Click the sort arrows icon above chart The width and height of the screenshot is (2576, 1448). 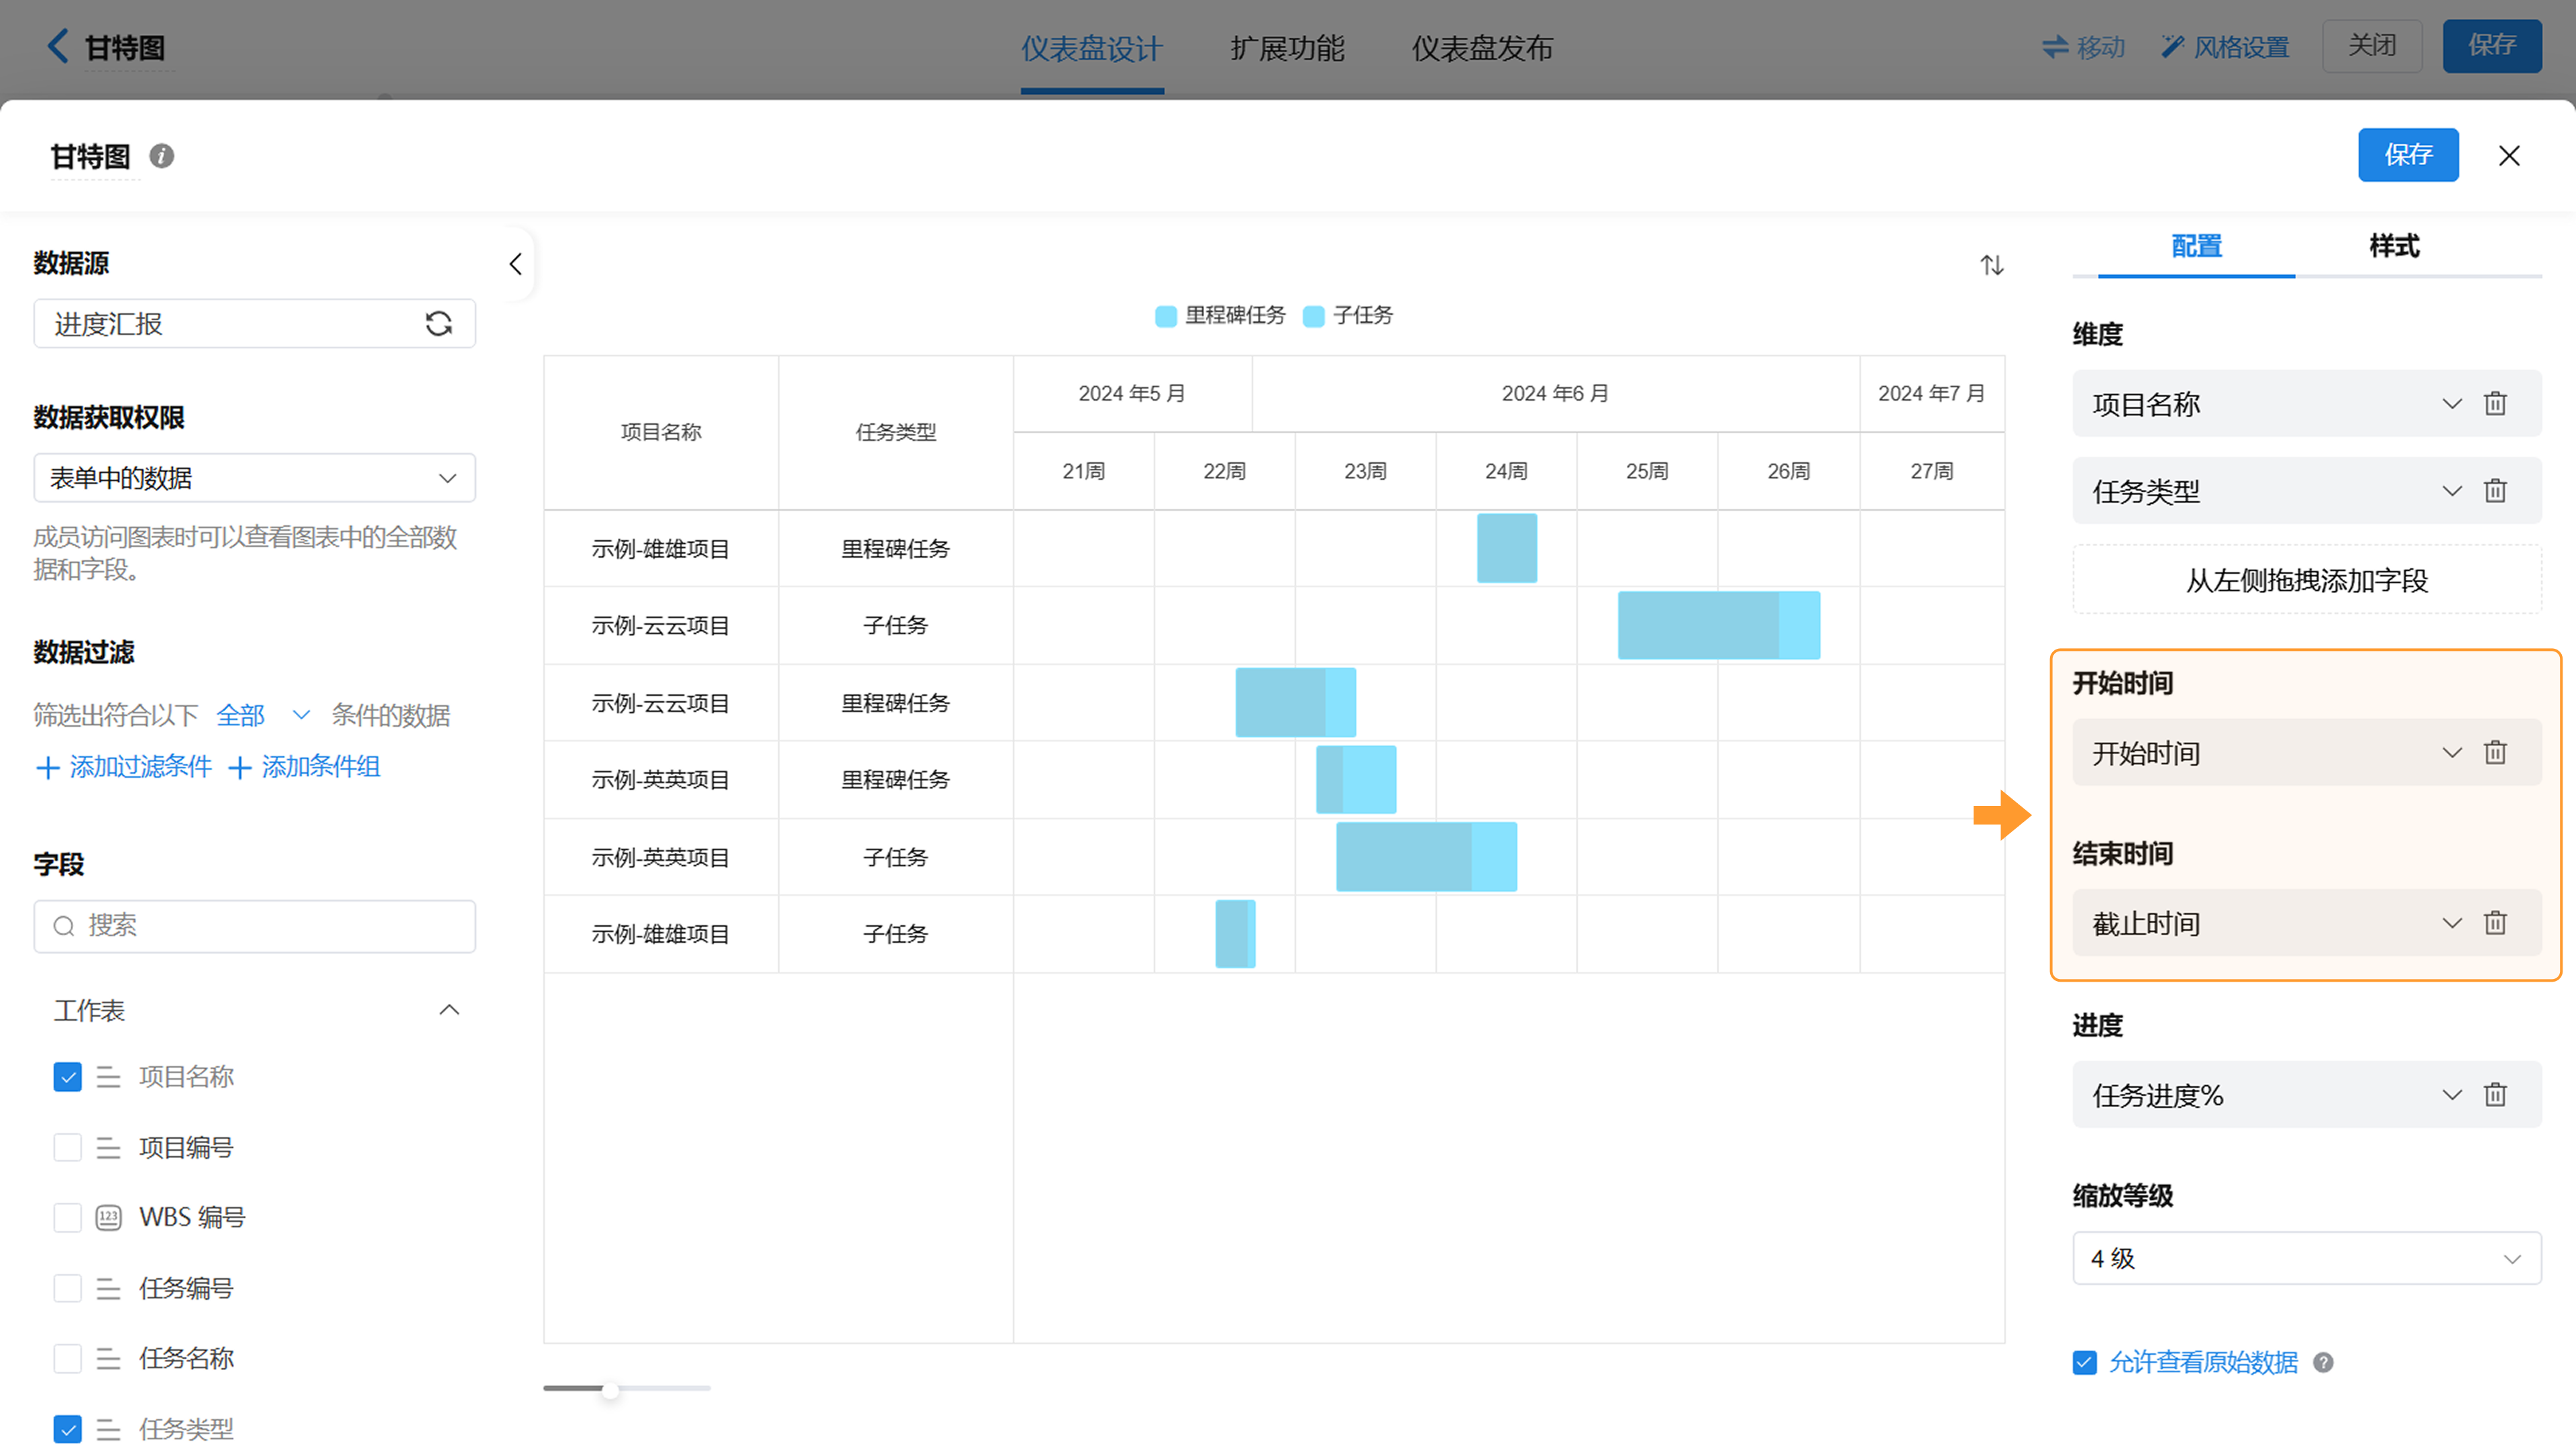pyautogui.click(x=1992, y=265)
